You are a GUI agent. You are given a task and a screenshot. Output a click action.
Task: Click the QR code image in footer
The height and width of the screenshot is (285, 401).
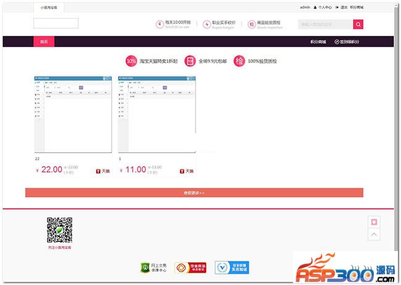coord(59,230)
